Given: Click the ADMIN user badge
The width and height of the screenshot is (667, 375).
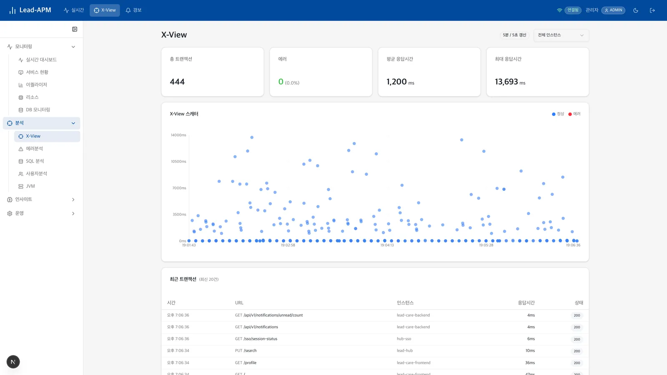Looking at the screenshot, I should (613, 10).
